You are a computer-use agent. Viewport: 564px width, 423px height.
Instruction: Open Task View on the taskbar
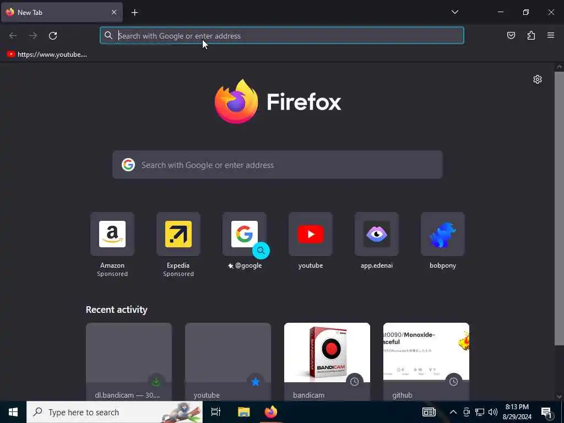(x=216, y=412)
